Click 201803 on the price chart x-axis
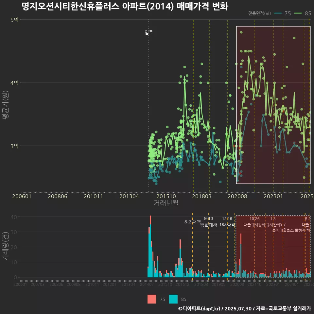The width and height of the screenshot is (314, 314). coord(202,196)
